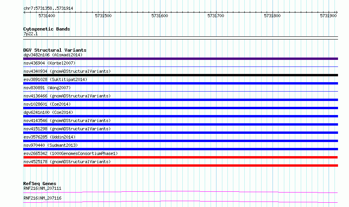Click the 5731700 ruler position
The width and height of the screenshot is (349, 207).
pyautogui.click(x=216, y=16)
